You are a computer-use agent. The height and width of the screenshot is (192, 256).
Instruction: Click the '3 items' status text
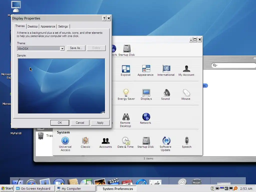[x=148, y=158]
